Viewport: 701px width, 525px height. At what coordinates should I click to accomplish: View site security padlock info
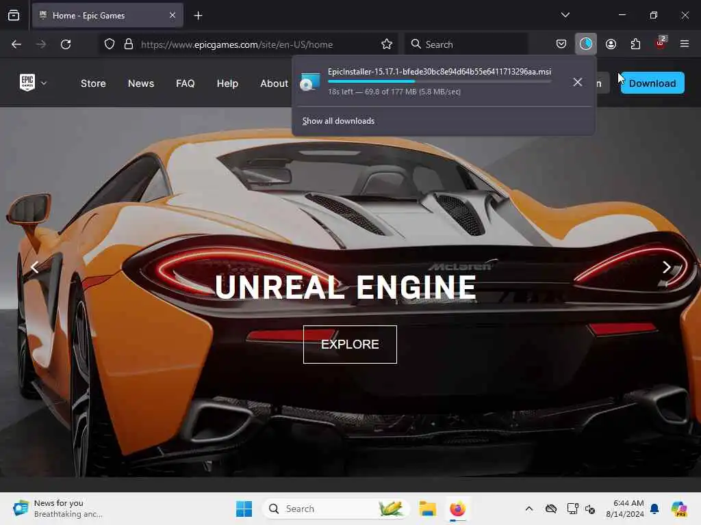point(129,44)
